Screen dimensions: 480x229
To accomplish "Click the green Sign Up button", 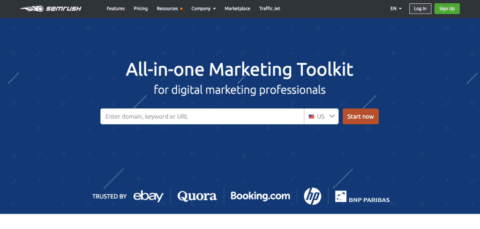I will [447, 8].
